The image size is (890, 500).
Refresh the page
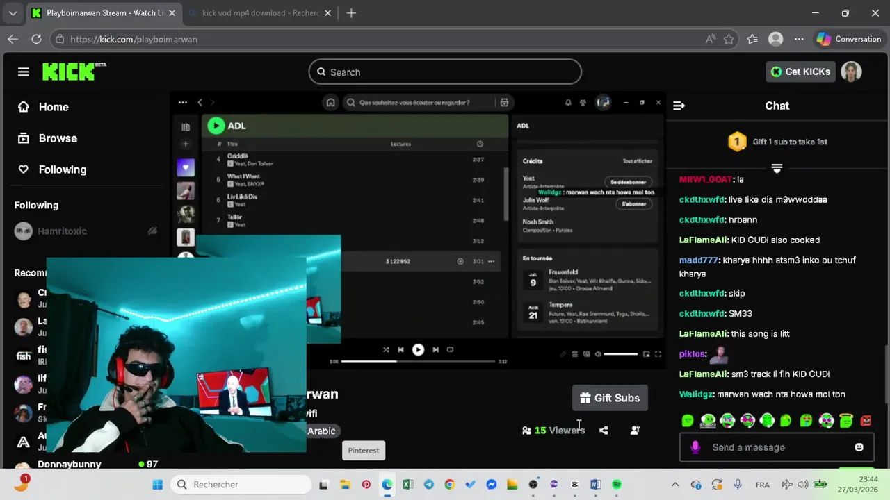point(36,39)
